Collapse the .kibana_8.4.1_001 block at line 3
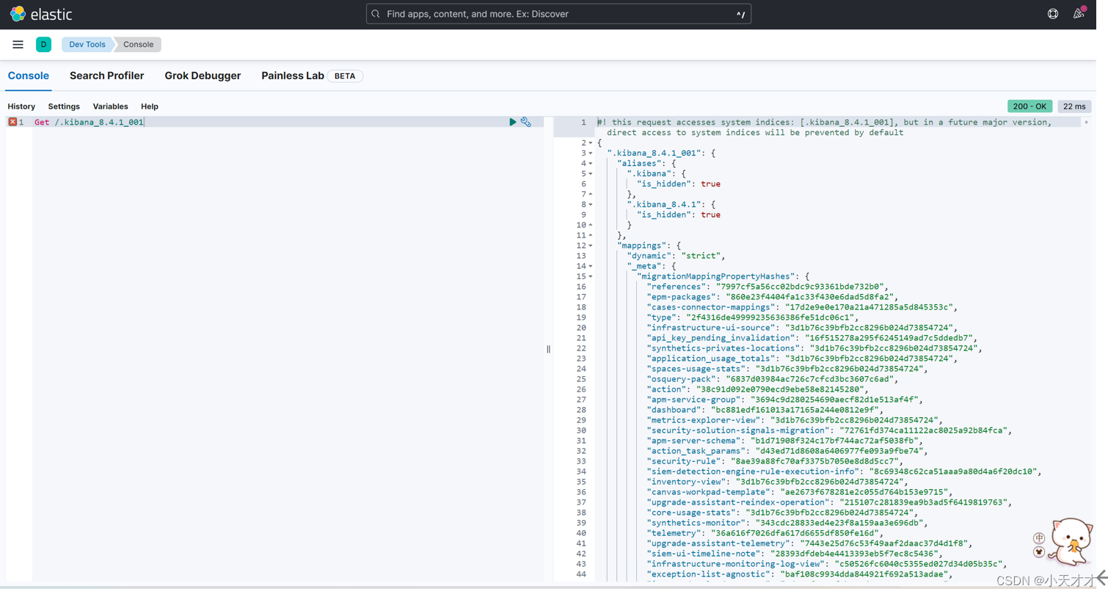The image size is (1108, 594). point(591,153)
